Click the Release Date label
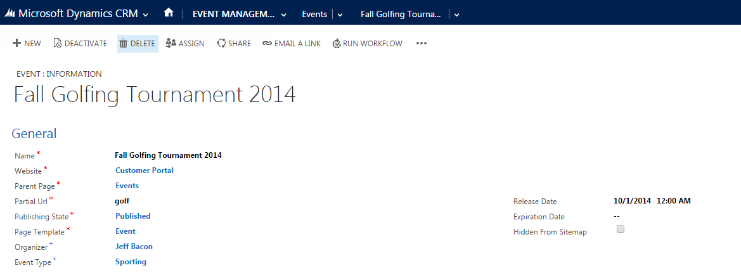Screen dimensions: 741x277 (x=535, y=202)
